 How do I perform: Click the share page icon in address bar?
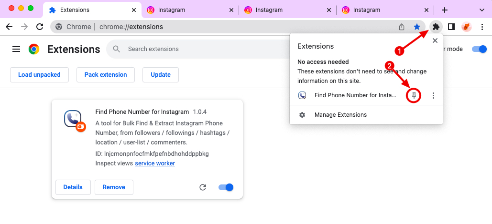[402, 27]
